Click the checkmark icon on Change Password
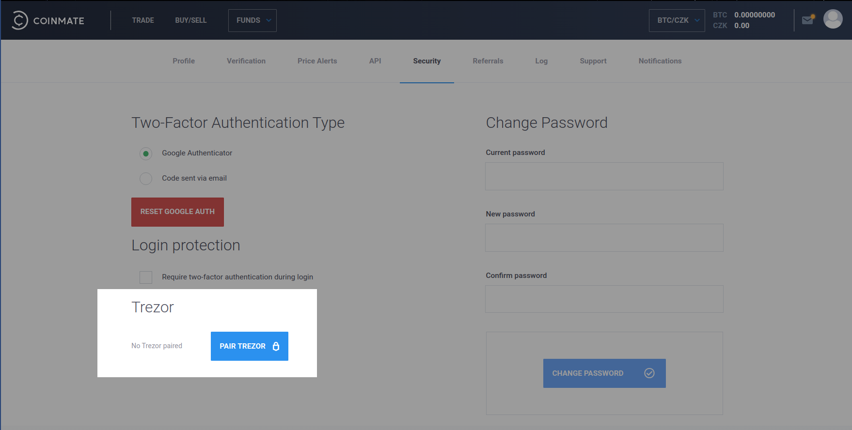 tap(649, 373)
